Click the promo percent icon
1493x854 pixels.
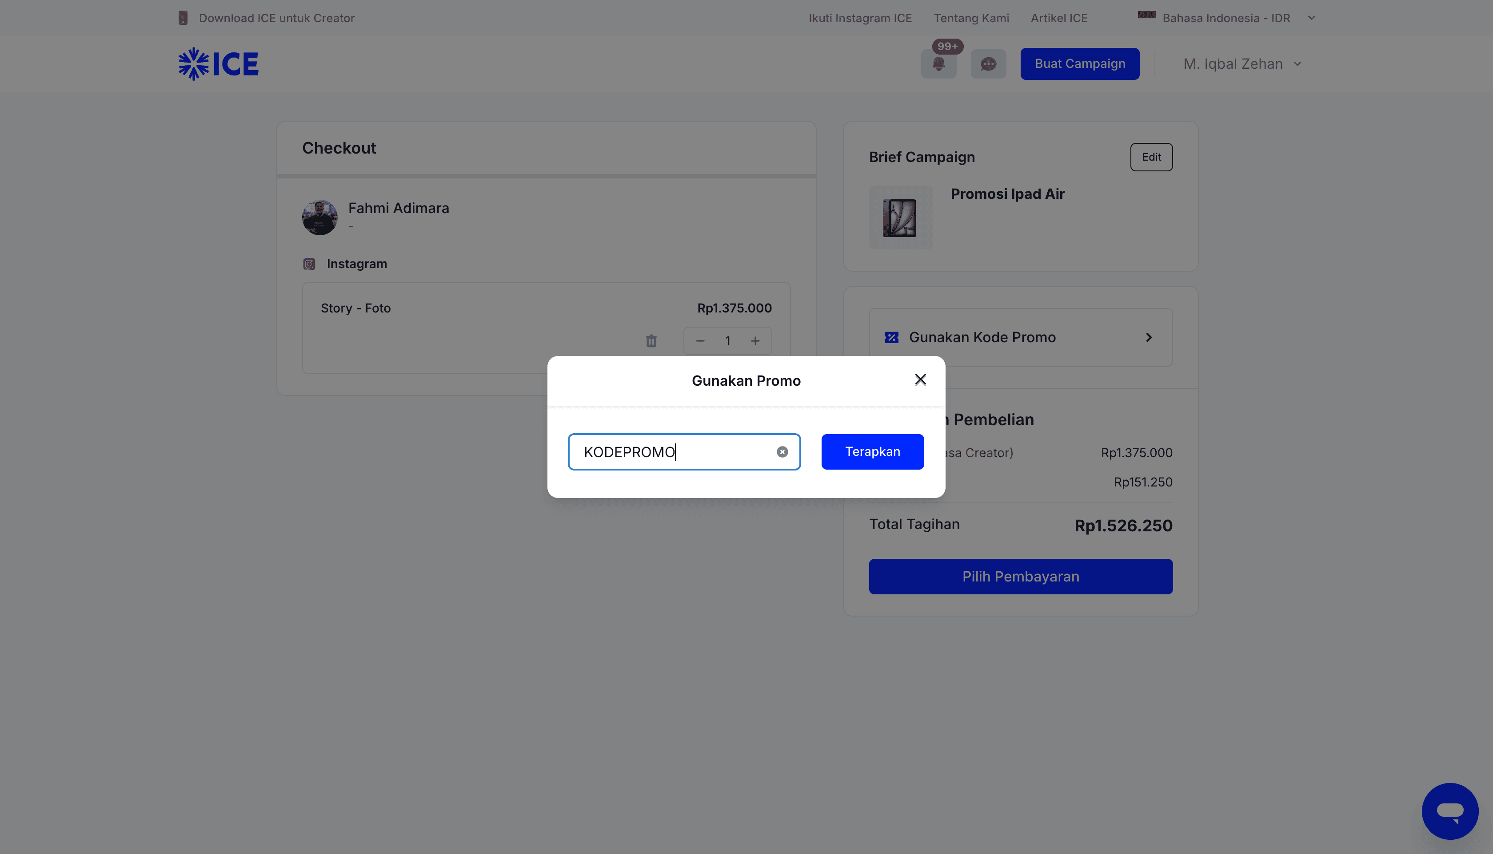pos(891,337)
